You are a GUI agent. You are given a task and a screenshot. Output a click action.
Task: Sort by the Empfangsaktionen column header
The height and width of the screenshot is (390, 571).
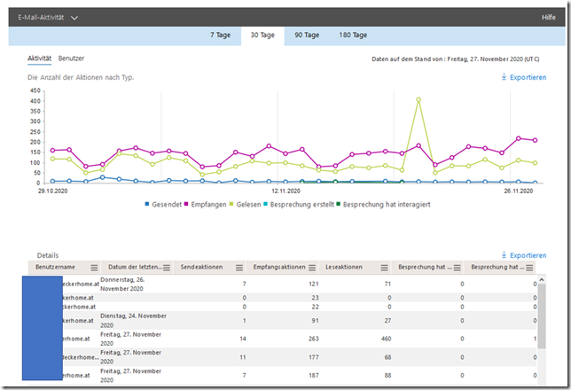279,267
